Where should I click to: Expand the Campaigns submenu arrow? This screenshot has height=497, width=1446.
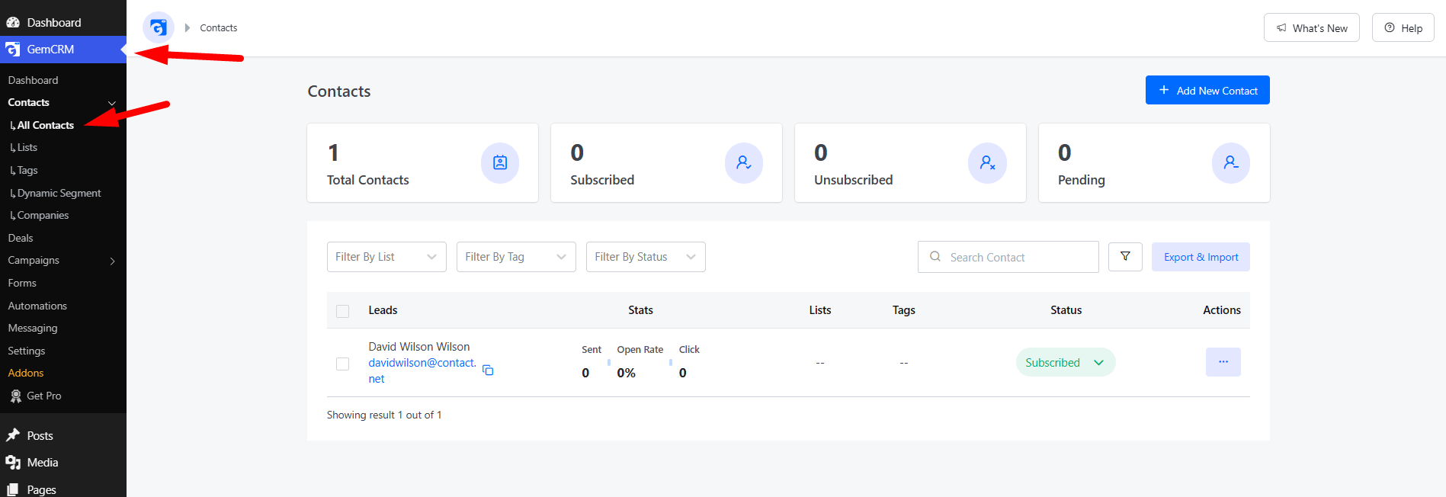113,261
